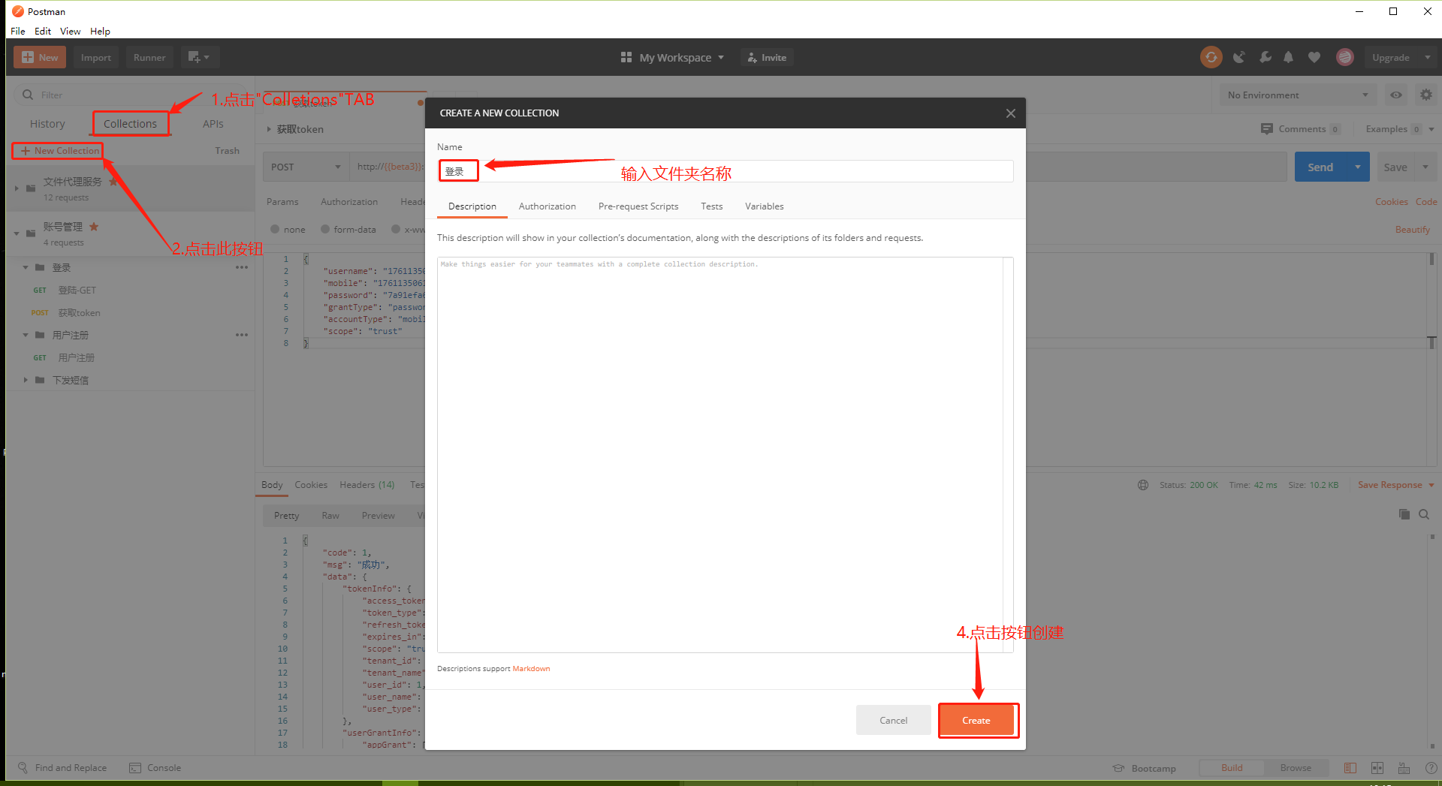Image resolution: width=1442 pixels, height=786 pixels.
Task: Click the sync status icon in header
Action: 1211,57
